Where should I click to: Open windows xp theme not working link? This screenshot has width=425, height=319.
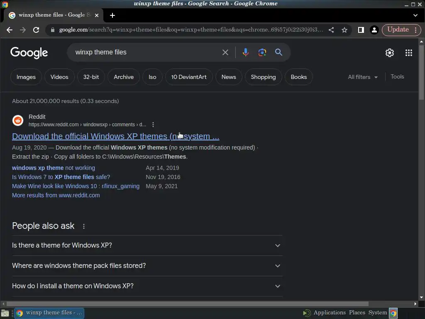tap(54, 168)
